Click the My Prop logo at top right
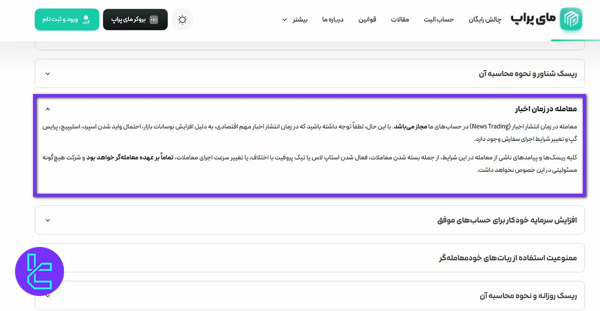Image resolution: width=600 pixels, height=311 pixels. [x=570, y=19]
